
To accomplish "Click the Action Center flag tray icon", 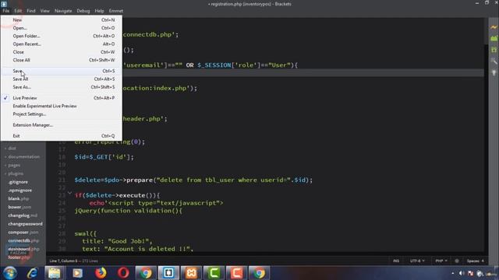I will 471,273.
